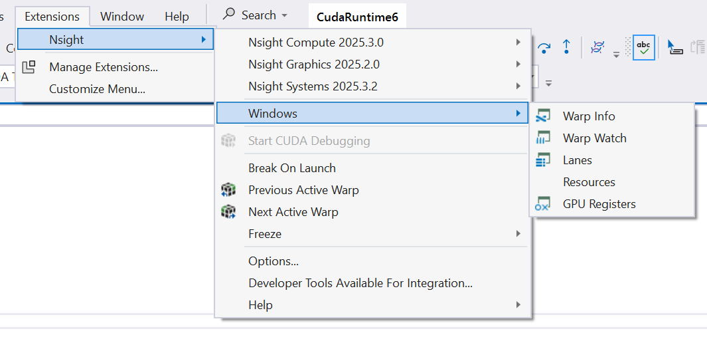Expand arrow next to Nsight Graphics

tap(518, 64)
